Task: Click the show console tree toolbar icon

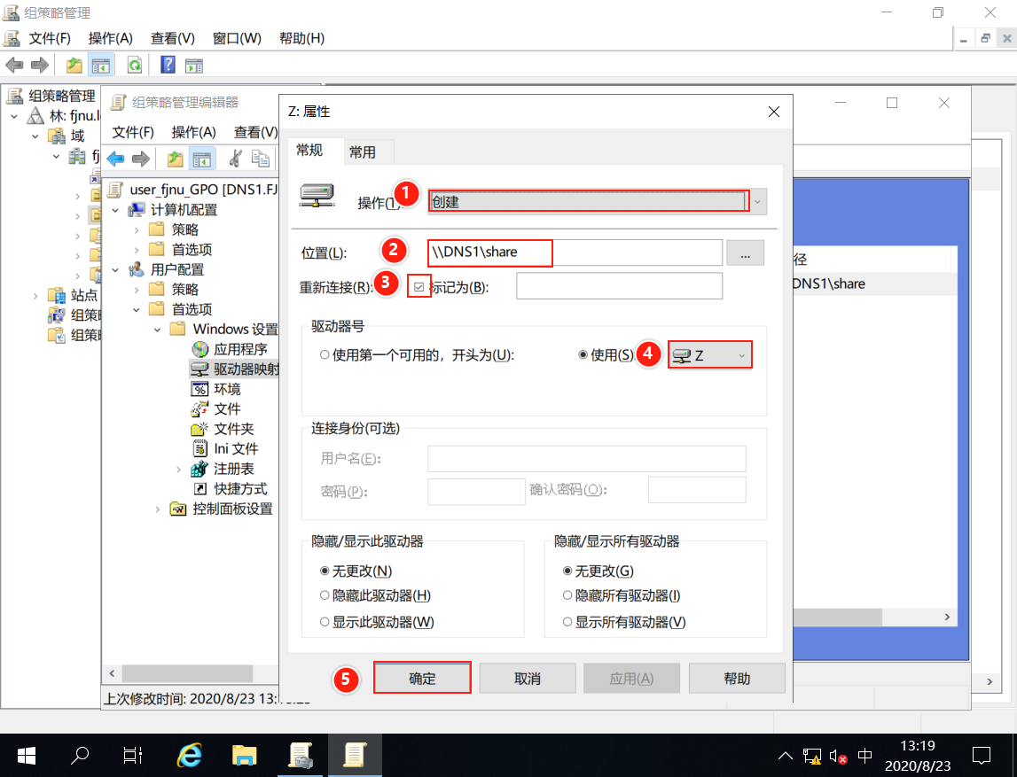Action: pos(100,64)
